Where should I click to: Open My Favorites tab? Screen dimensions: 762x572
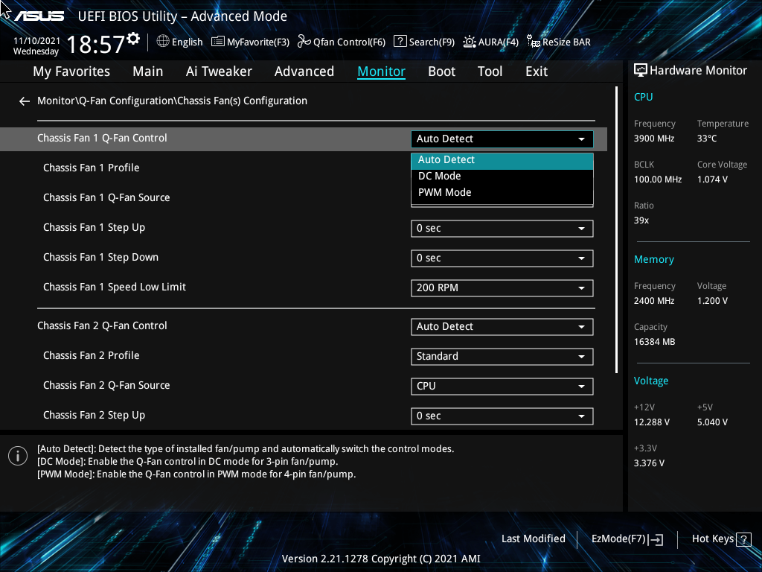coord(71,71)
